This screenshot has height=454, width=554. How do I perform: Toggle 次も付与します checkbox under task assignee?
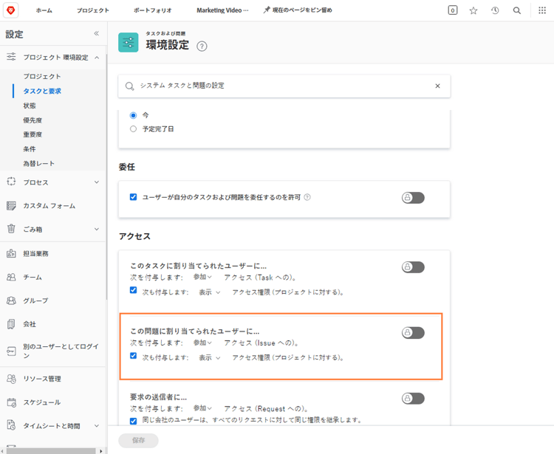pyautogui.click(x=133, y=290)
